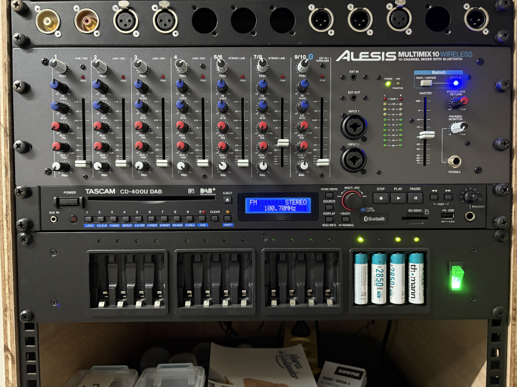The width and height of the screenshot is (517, 387).
Task: Click the channel 4 fader cap
Action: click(x=203, y=163)
